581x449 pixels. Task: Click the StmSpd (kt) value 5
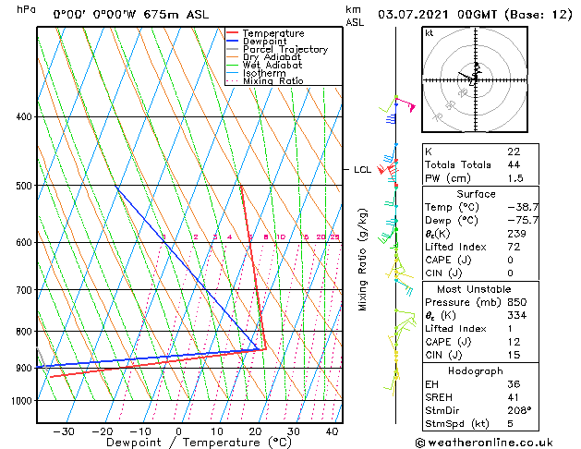tap(510, 424)
